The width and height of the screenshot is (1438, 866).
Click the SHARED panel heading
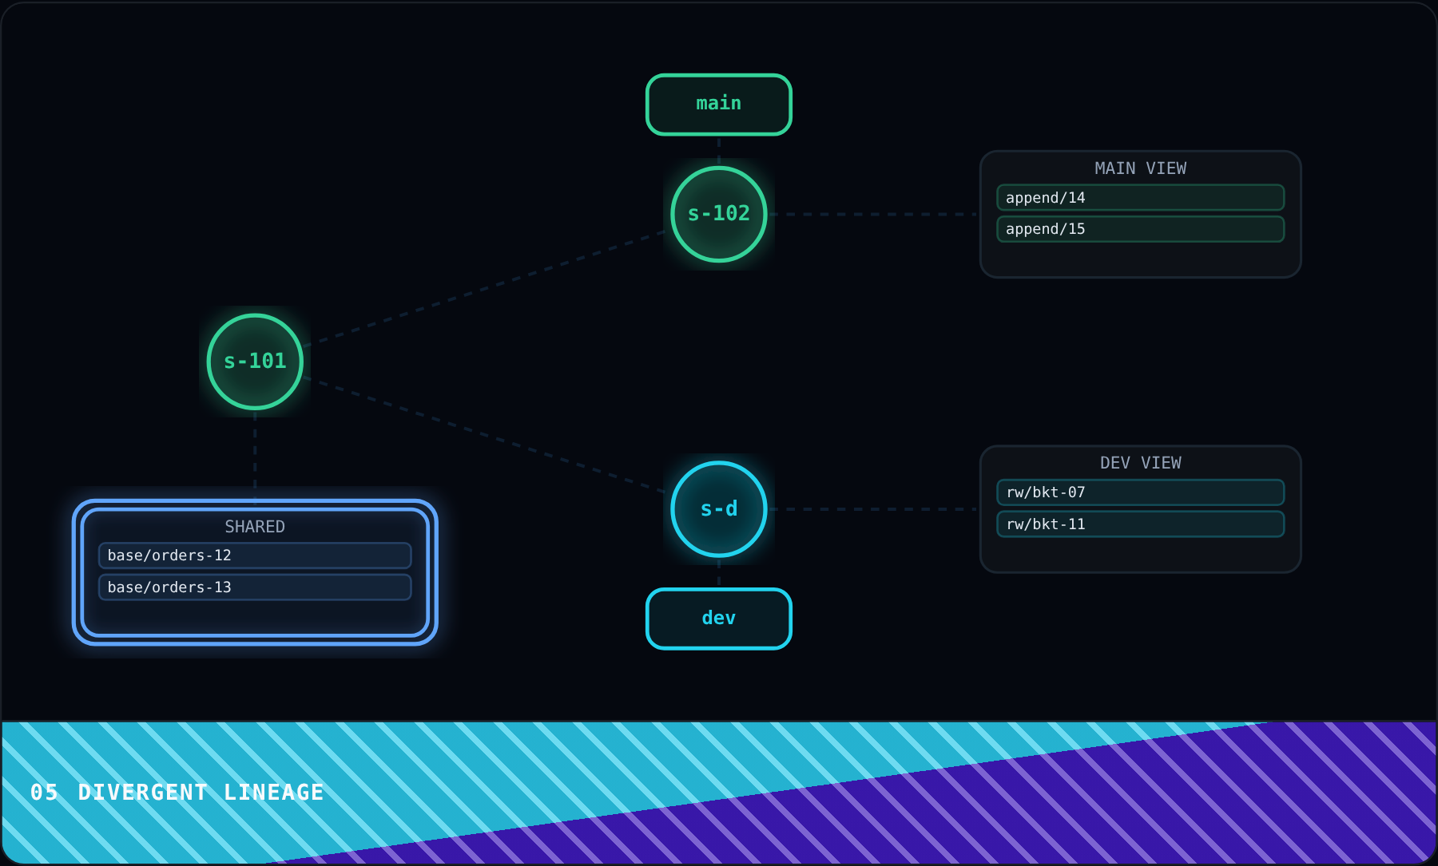[255, 527]
